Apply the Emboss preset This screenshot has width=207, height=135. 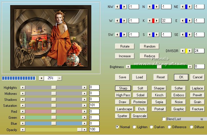[179, 95]
